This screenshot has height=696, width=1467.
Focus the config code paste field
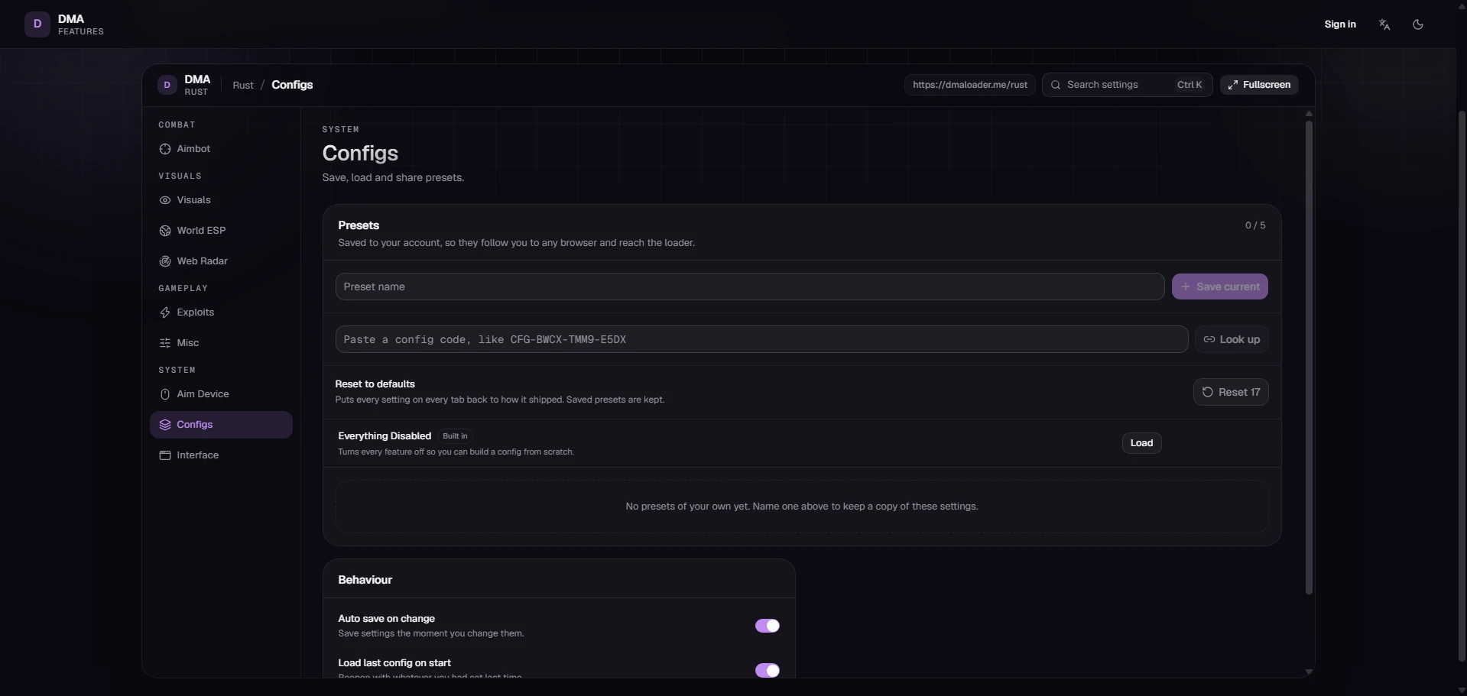(x=761, y=339)
